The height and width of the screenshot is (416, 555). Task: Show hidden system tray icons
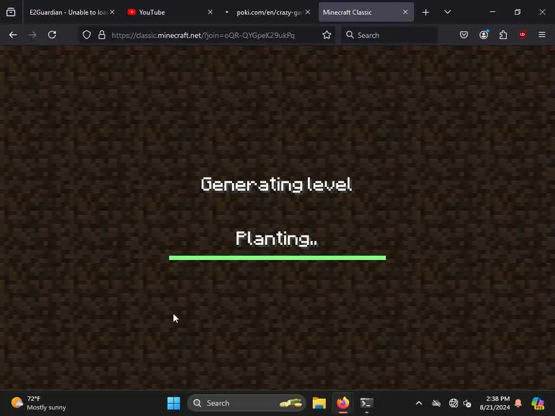(x=419, y=403)
